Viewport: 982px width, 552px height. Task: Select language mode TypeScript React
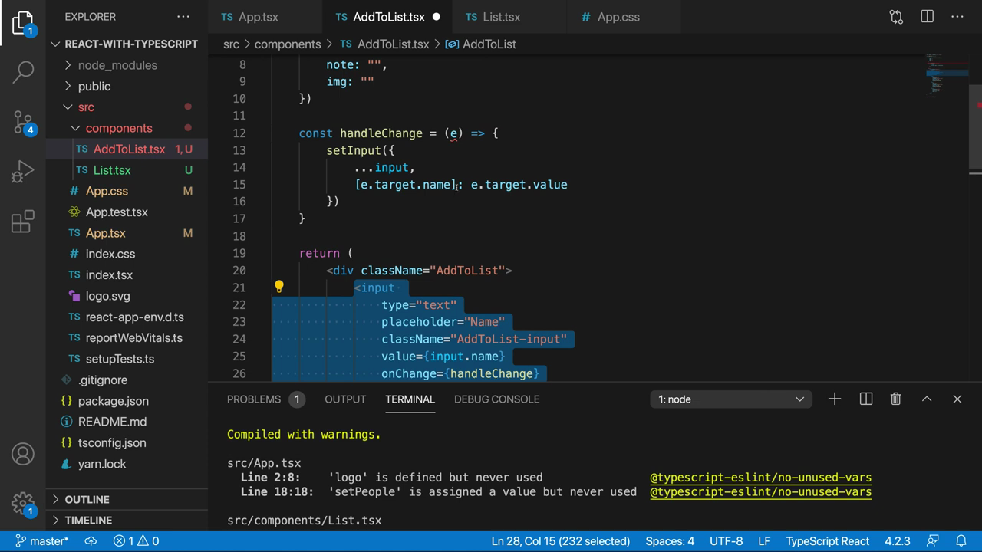point(828,541)
